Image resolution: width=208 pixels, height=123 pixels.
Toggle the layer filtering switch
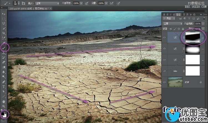204,19
